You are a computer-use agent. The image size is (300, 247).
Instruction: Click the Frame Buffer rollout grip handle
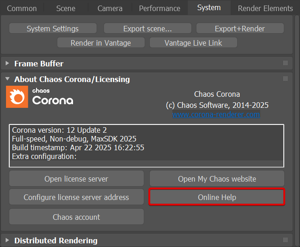(285, 63)
